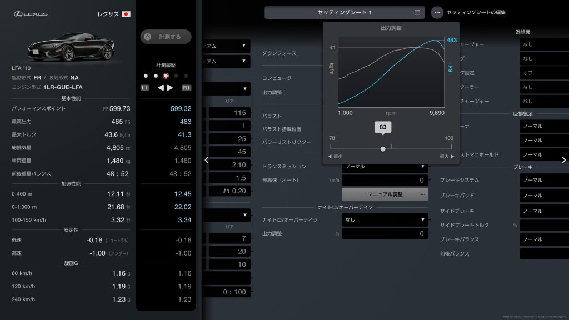The image size is (569, 320).
Task: Open the セッティングシートの編集 ellipsis button
Action: tap(437, 12)
